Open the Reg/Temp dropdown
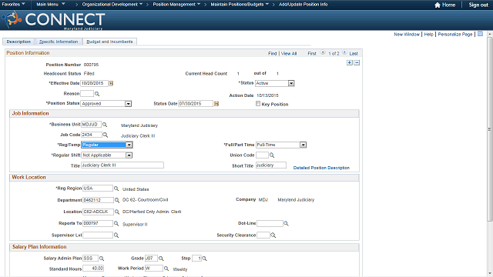 click(x=129, y=145)
